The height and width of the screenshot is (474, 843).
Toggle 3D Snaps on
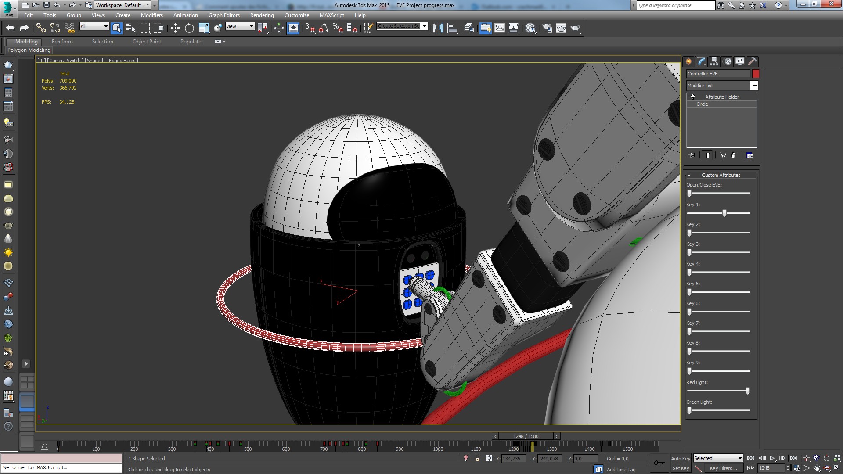[x=310, y=28]
